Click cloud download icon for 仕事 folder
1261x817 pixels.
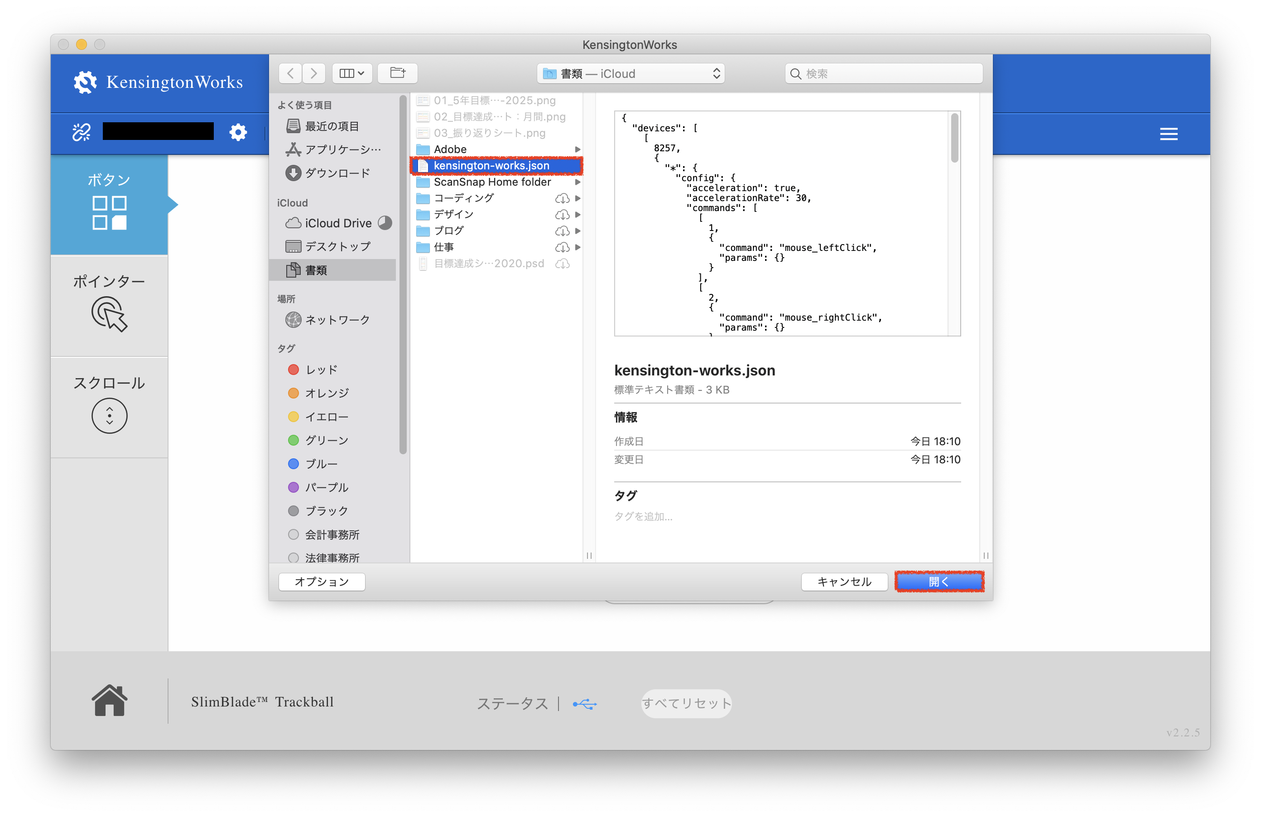[x=562, y=247]
